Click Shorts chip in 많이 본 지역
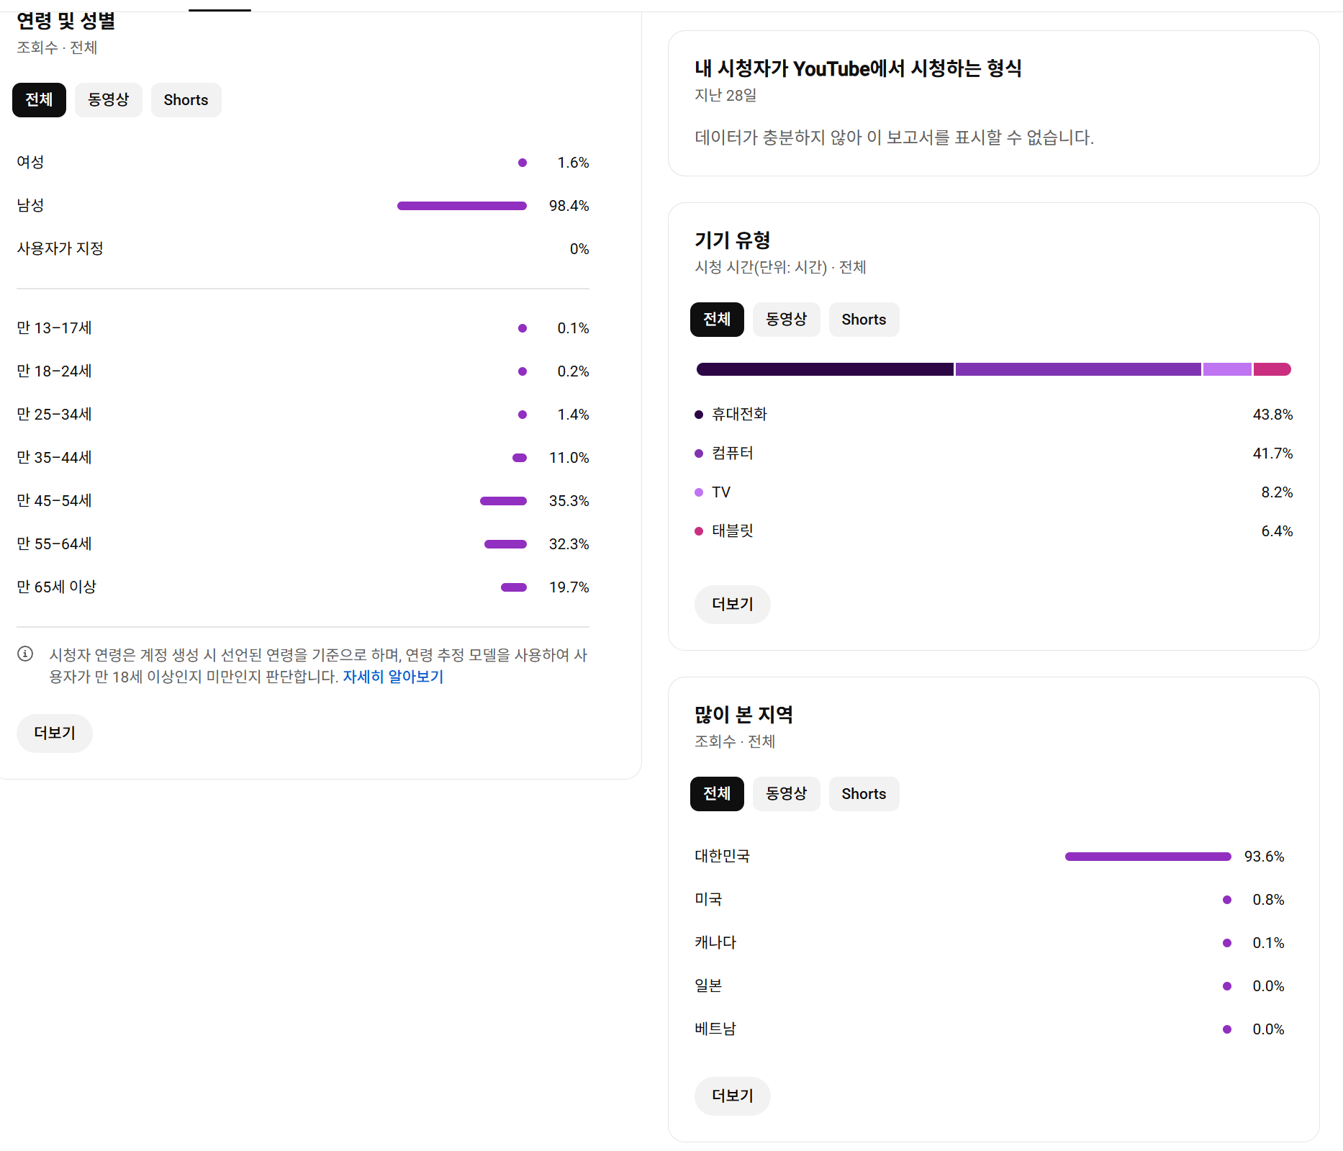Screen dimensions: 1343x1151 point(864,794)
